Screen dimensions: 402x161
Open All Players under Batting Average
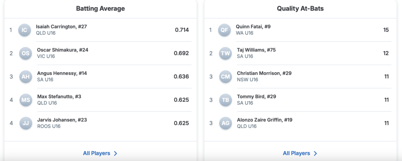click(x=97, y=153)
